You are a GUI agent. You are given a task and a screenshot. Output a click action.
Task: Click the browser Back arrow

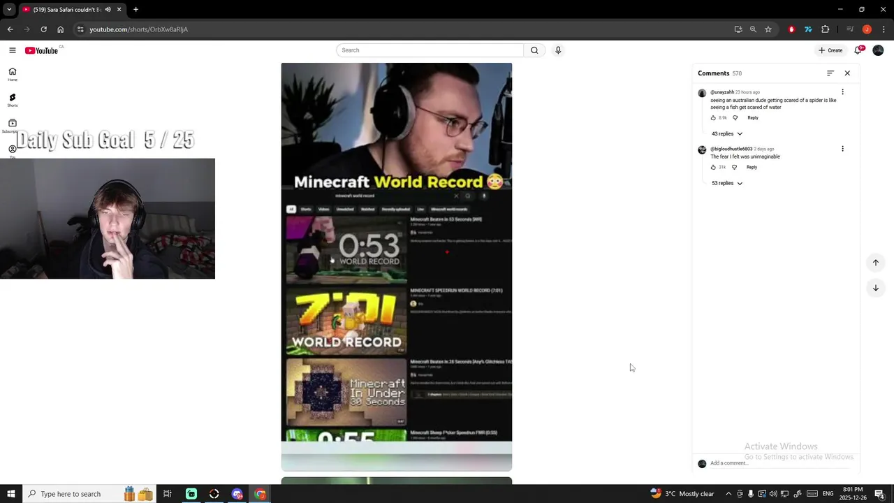(x=10, y=29)
